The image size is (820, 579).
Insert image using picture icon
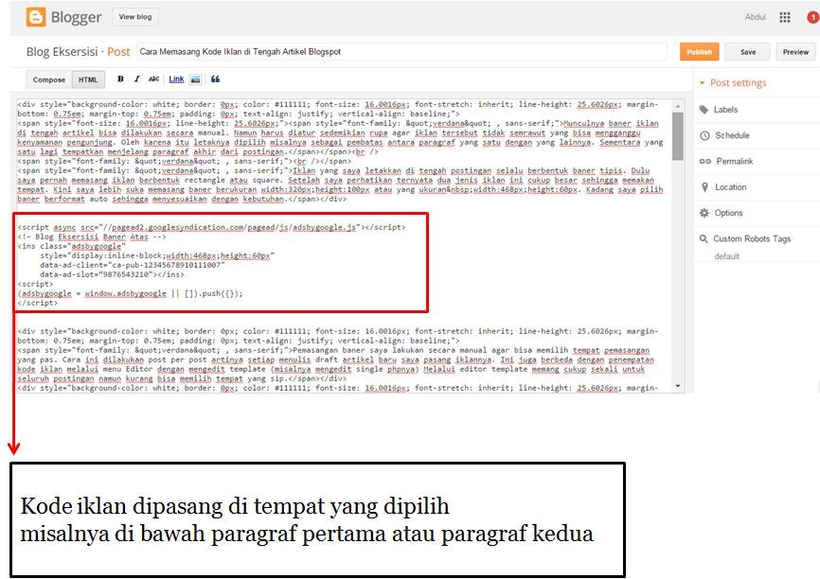click(196, 79)
